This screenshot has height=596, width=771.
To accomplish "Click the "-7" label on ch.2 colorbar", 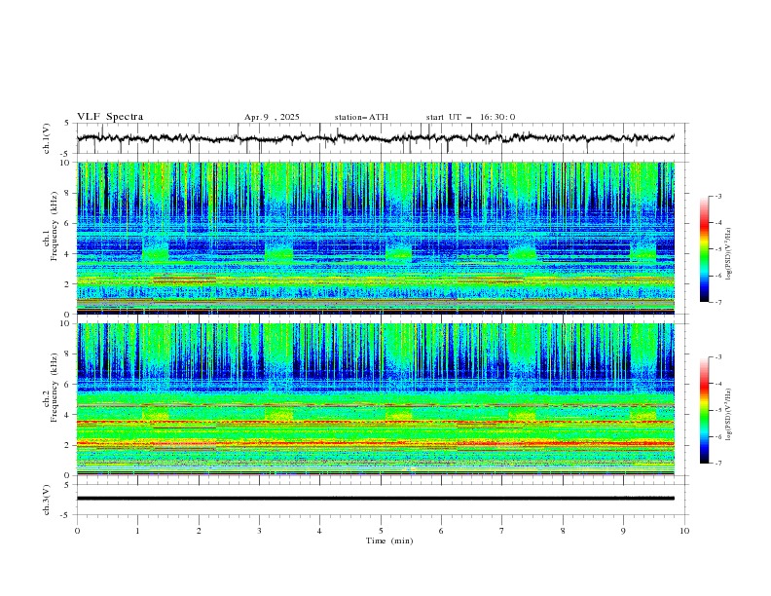I will pos(717,463).
